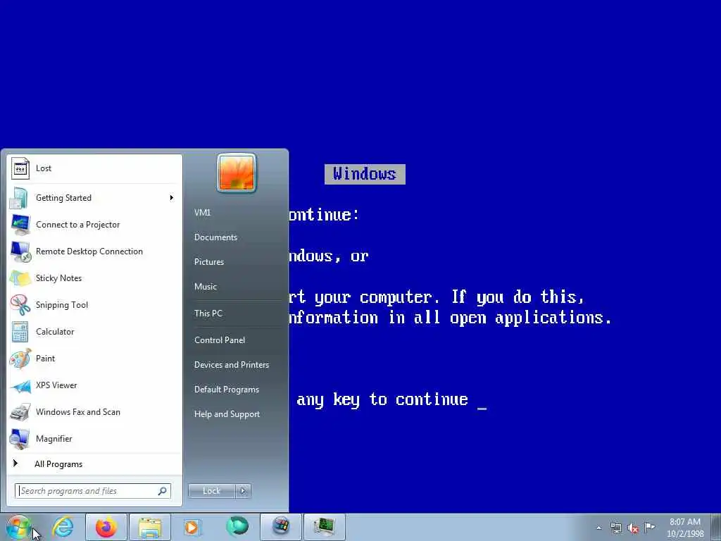Open Internet Explorer from the taskbar
721x541 pixels.
coord(63,527)
